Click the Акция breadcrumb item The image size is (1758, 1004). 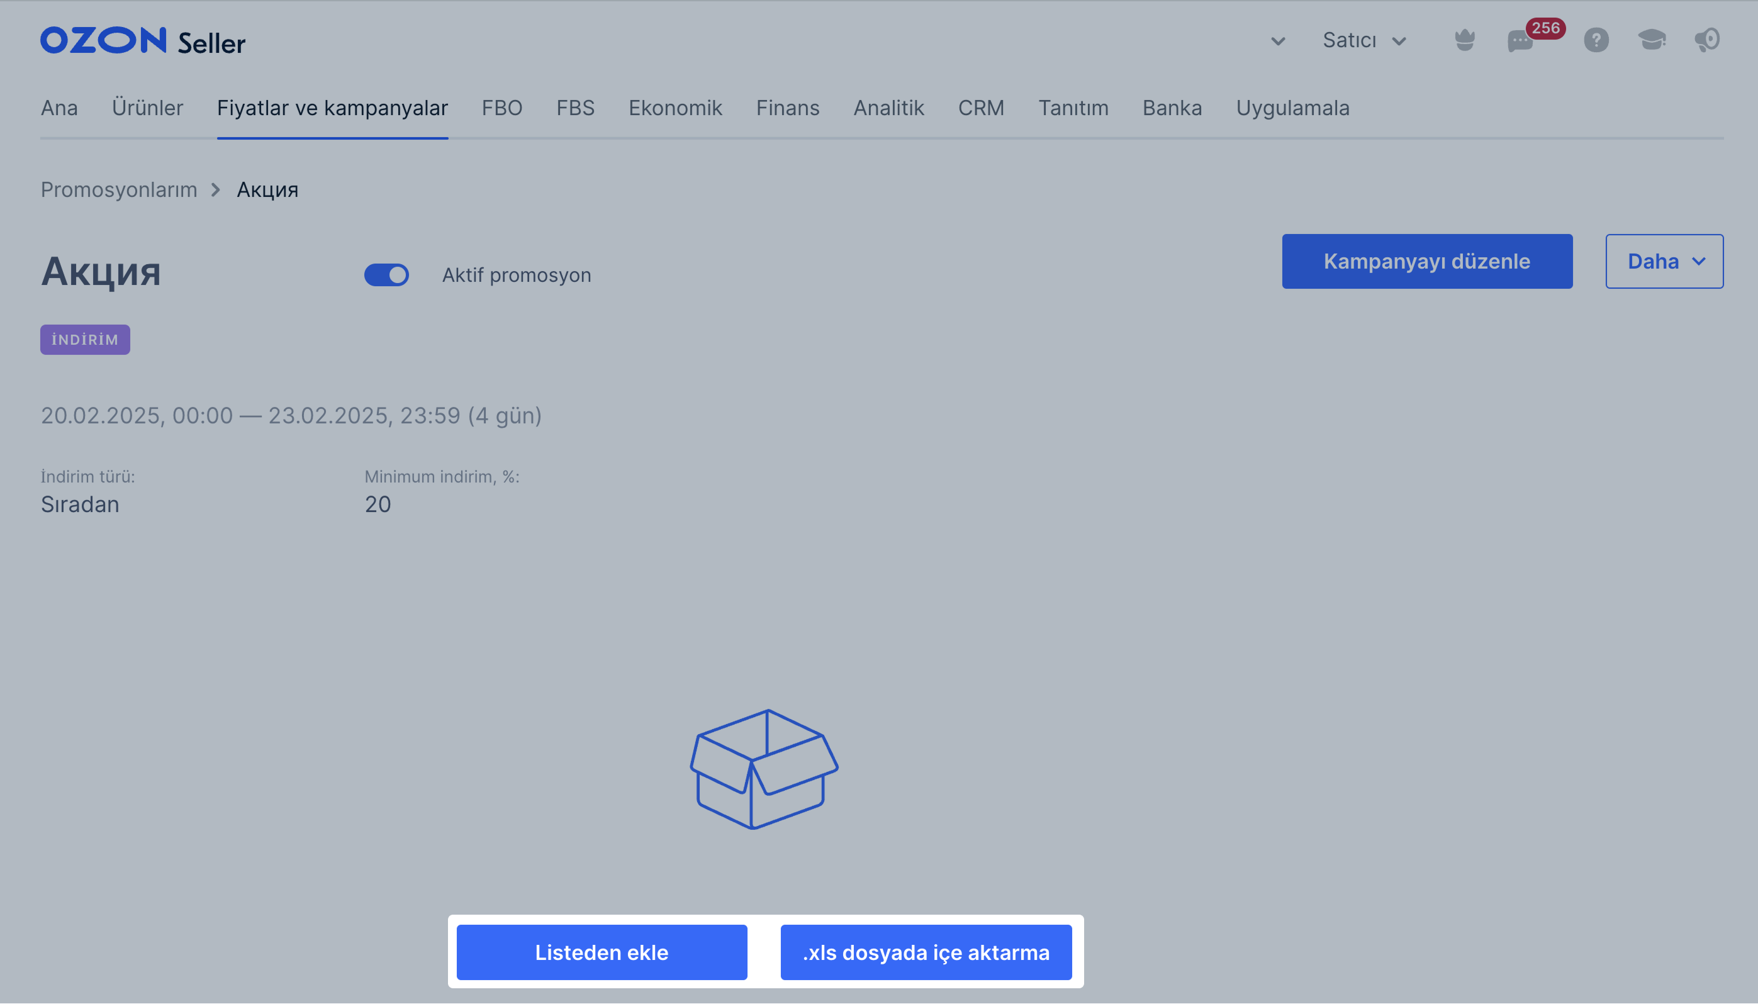[267, 189]
